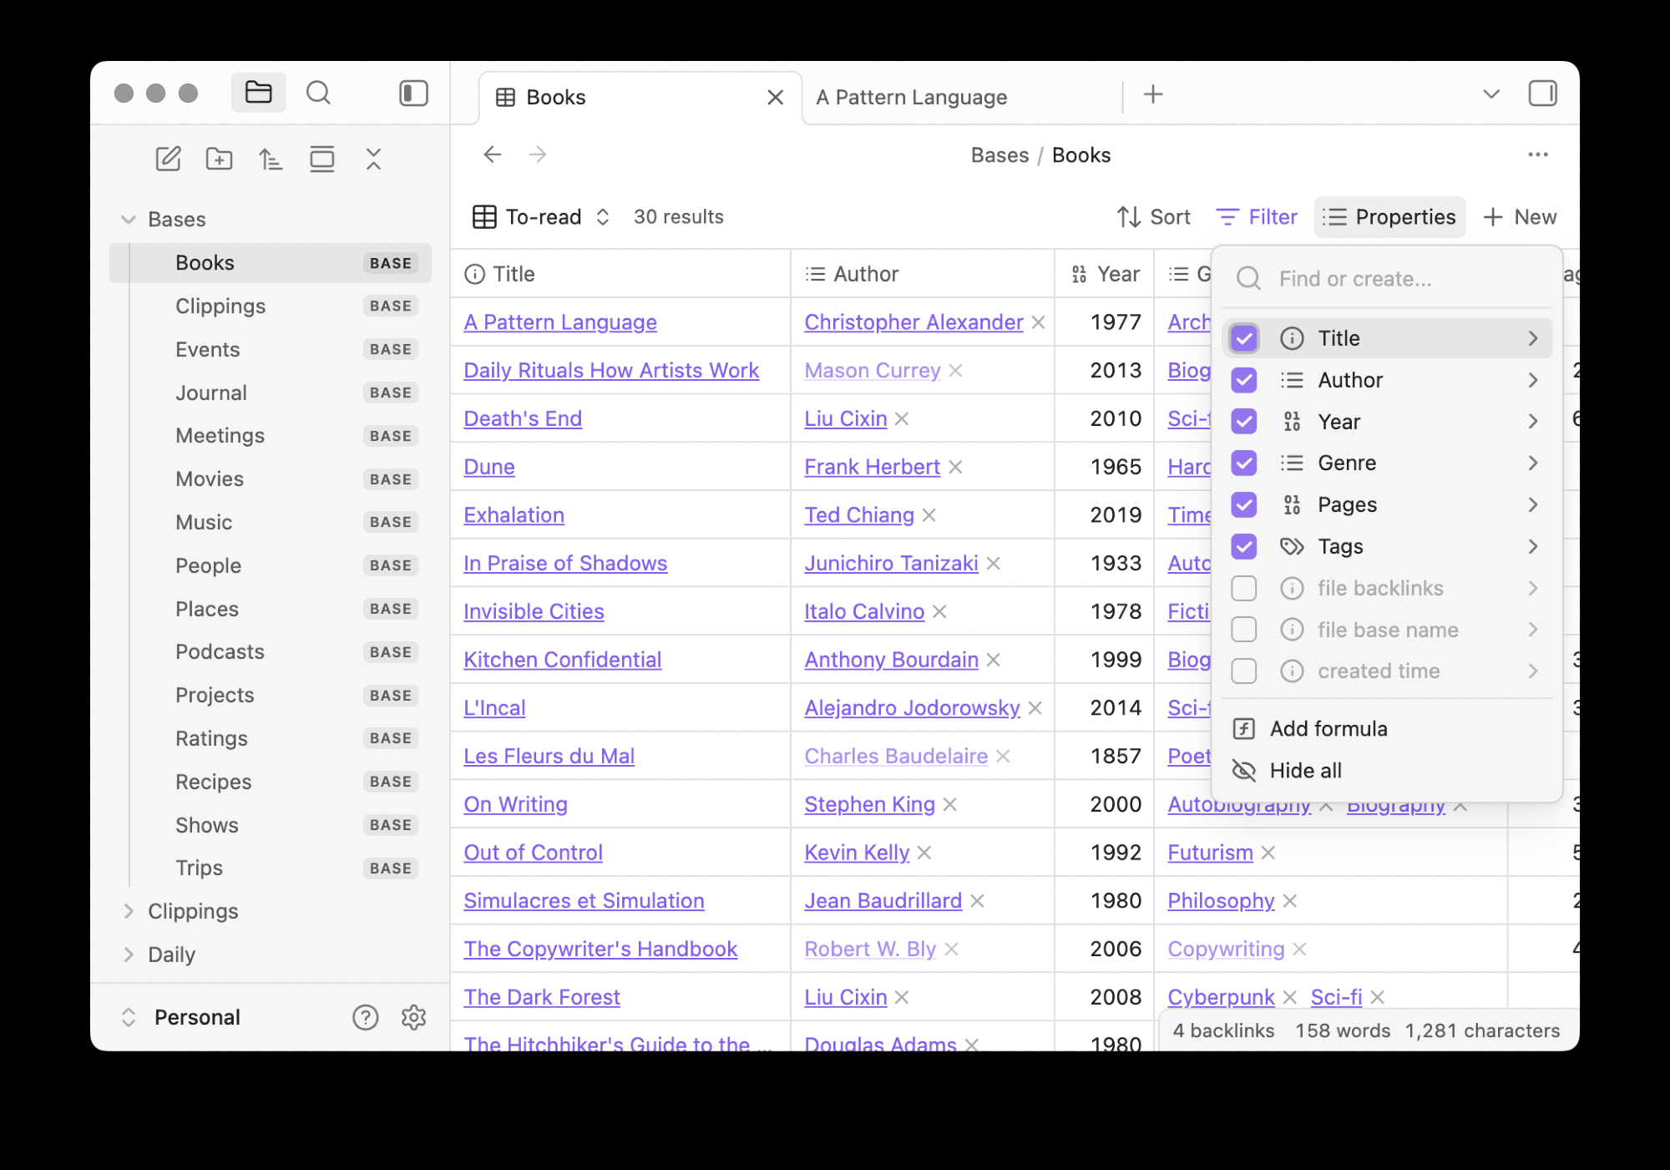Toggle the right sidebar panel icon
The image size is (1670, 1170).
(1541, 94)
